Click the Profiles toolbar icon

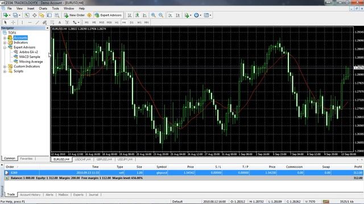point(15,15)
